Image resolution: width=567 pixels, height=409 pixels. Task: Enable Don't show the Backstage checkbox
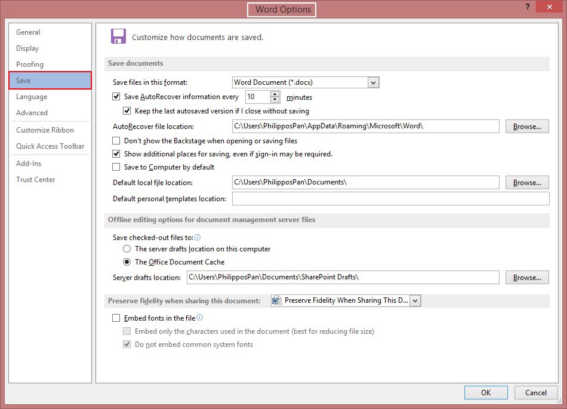(x=116, y=141)
